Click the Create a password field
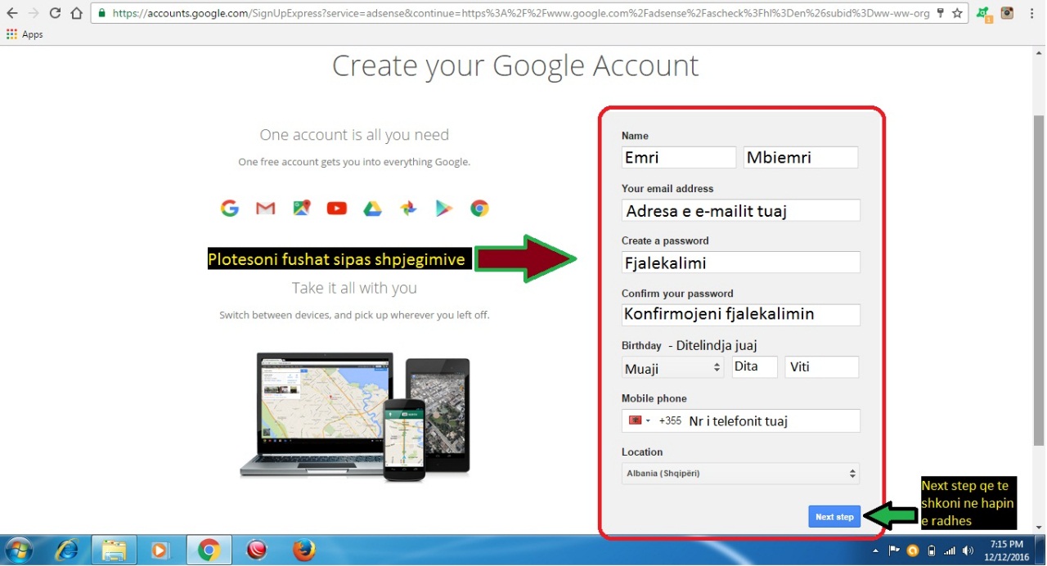 [741, 263]
